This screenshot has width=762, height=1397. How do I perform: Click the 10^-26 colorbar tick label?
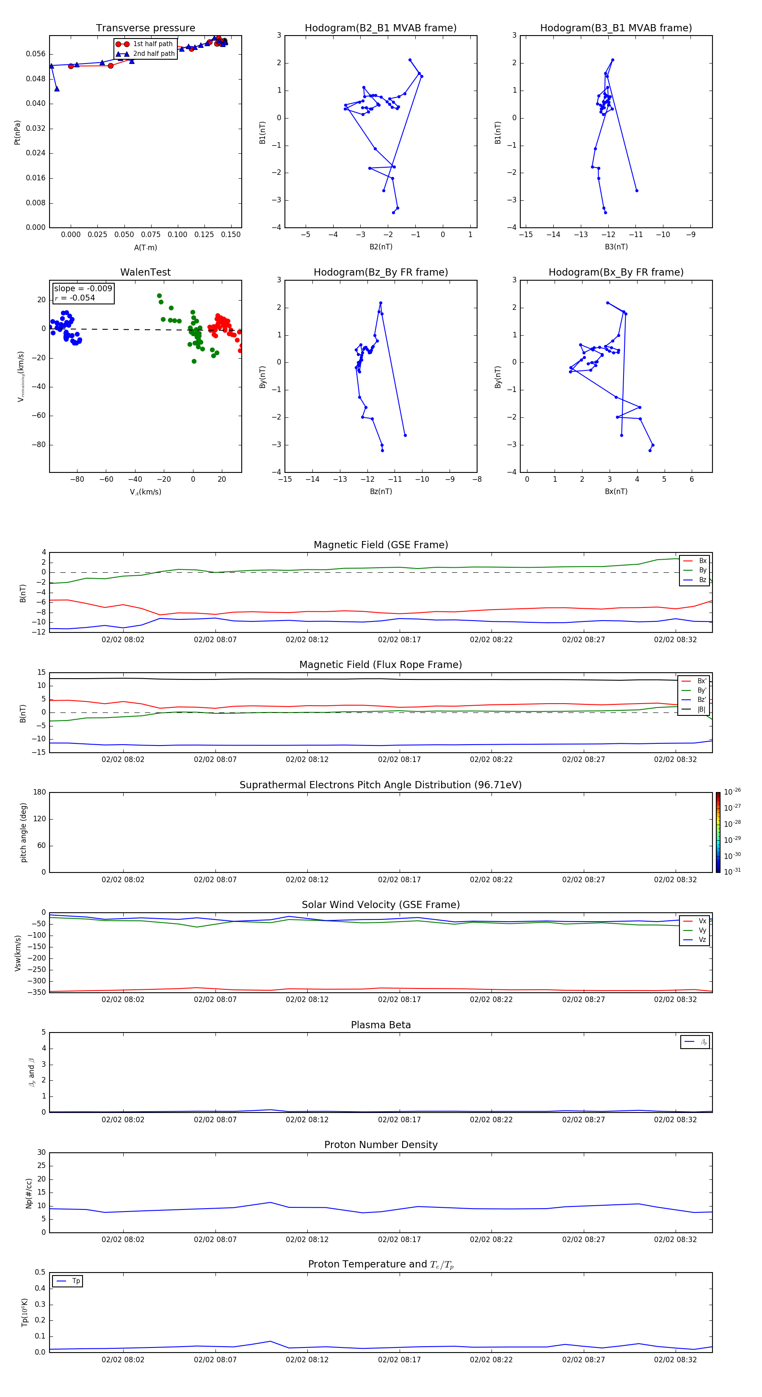(x=732, y=792)
